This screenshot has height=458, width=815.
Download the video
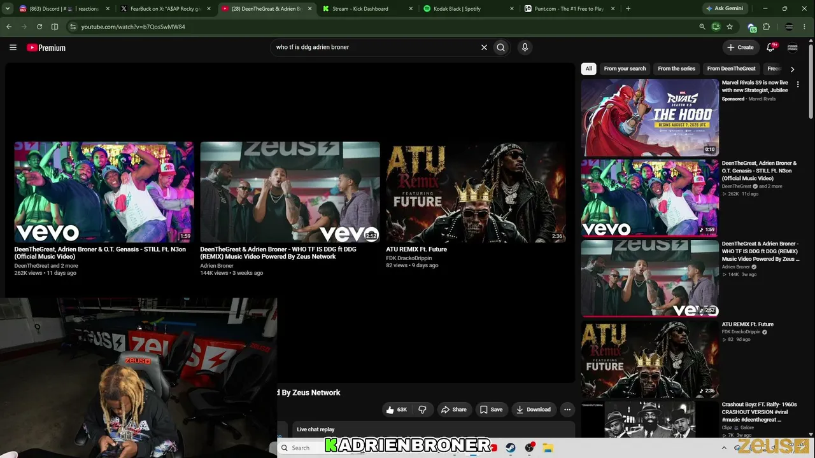tap(534, 410)
